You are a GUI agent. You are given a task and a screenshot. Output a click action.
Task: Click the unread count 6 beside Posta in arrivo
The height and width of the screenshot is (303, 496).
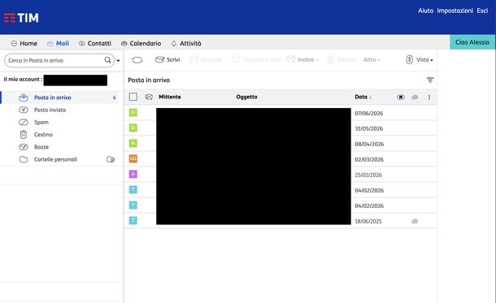coord(114,97)
